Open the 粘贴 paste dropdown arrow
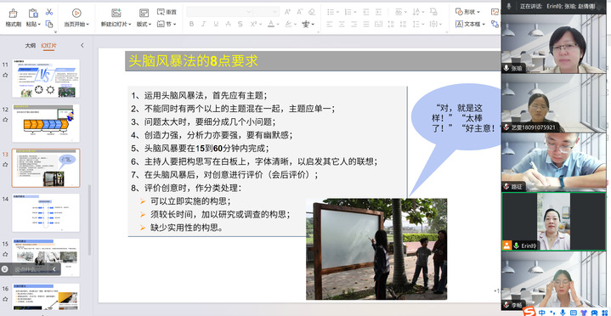 pyautogui.click(x=39, y=24)
